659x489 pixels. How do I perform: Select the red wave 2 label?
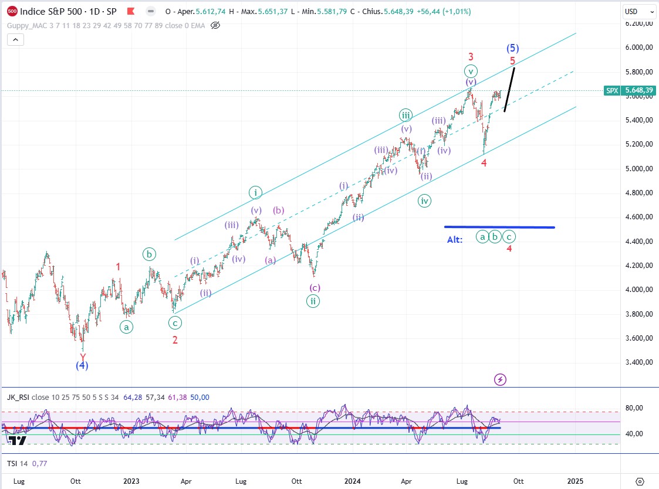[x=175, y=340]
